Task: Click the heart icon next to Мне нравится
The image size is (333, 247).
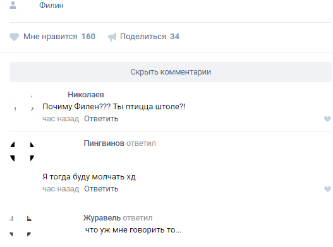Action: pyautogui.click(x=15, y=37)
